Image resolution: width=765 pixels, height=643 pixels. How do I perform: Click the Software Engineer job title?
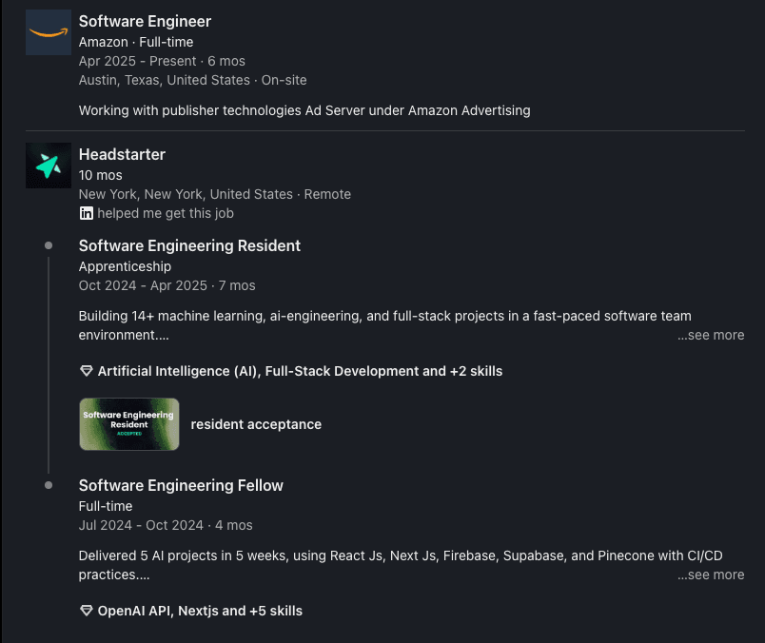(145, 21)
